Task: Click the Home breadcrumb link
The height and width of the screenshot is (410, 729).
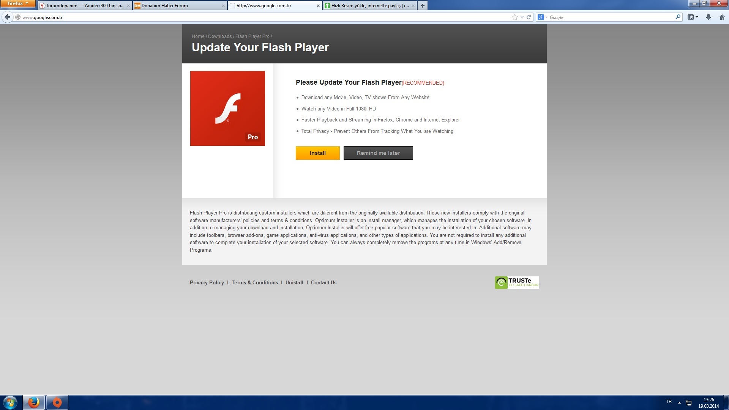Action: click(198, 36)
